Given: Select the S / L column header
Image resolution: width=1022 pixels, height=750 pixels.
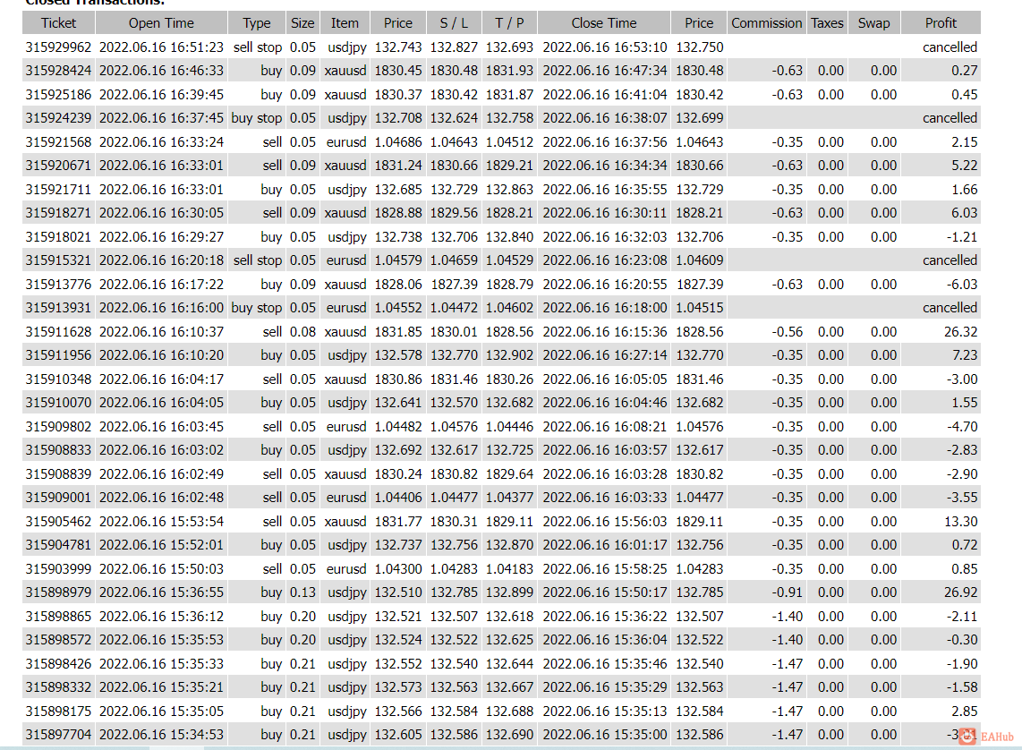Looking at the screenshot, I should tap(455, 22).
